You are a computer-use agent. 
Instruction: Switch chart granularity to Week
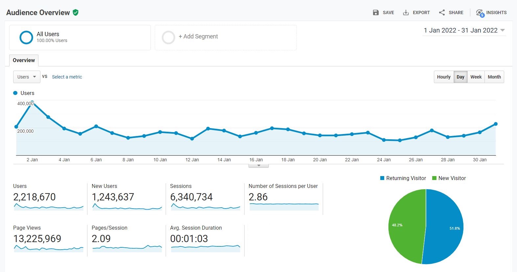476,77
